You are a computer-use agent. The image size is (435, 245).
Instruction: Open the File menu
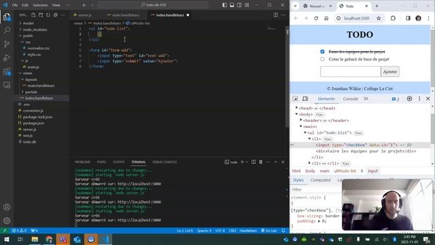click(15, 5)
